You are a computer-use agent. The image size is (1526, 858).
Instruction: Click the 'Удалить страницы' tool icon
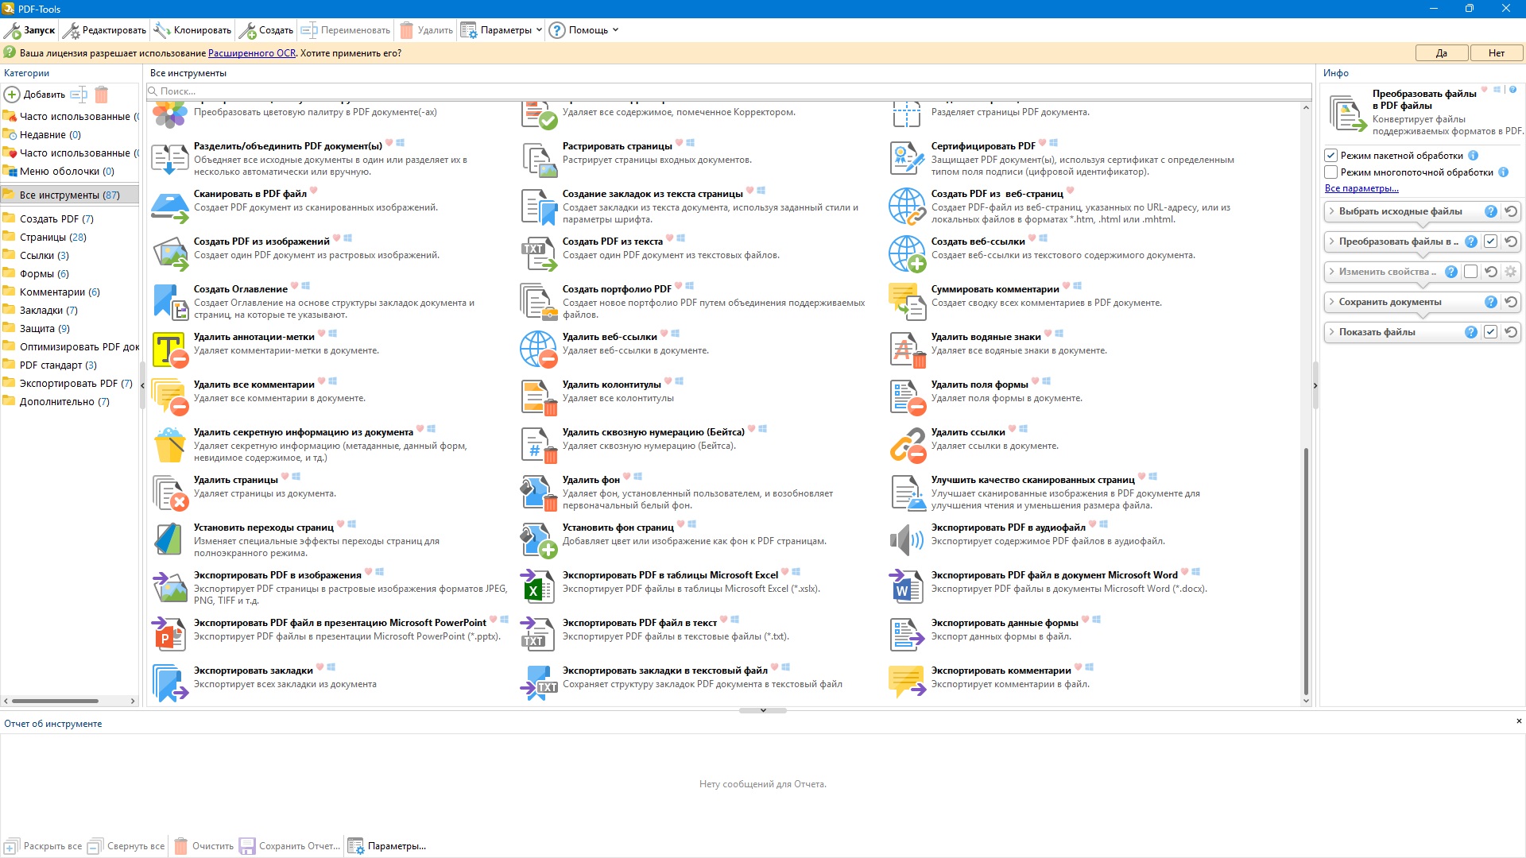click(168, 493)
